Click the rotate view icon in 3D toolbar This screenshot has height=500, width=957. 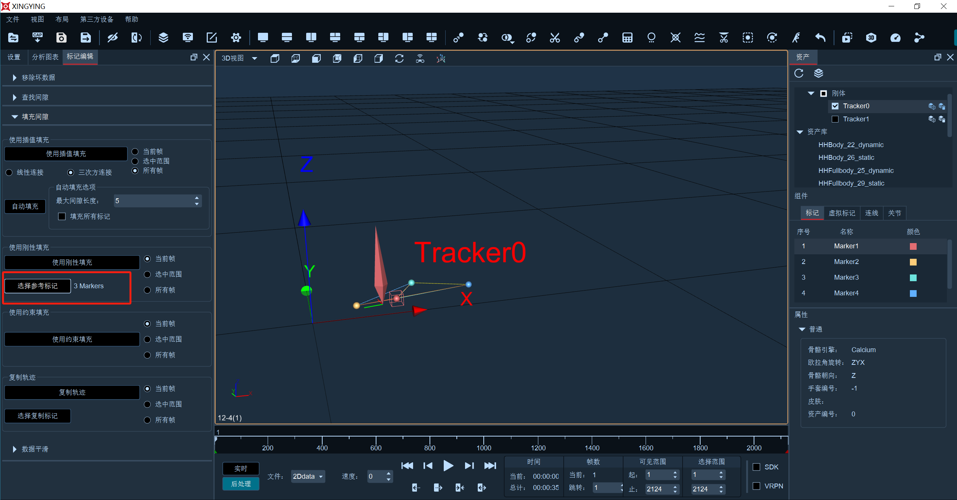tap(399, 59)
